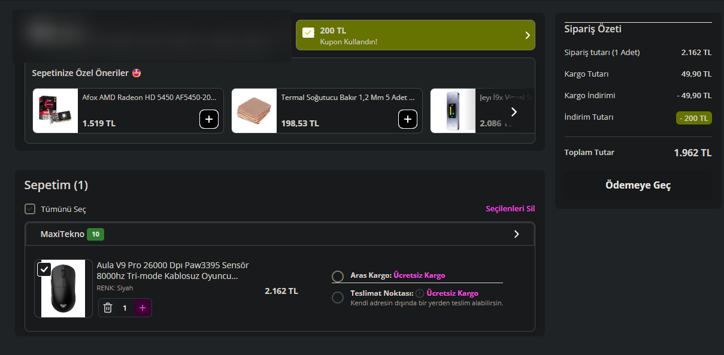Click Sepetinize Özel Öneriler heading
The image size is (724, 355).
click(86, 73)
